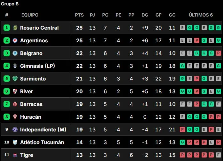Image resolution: width=223 pixels, height=161 pixels.
Task: Click the green position 1 badge
Action: (x=6, y=28)
